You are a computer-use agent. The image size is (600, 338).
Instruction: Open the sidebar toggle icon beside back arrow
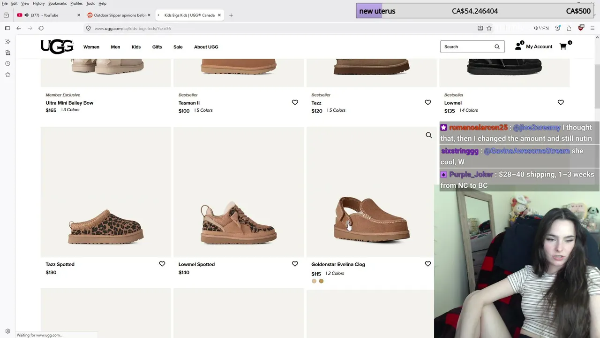7,28
